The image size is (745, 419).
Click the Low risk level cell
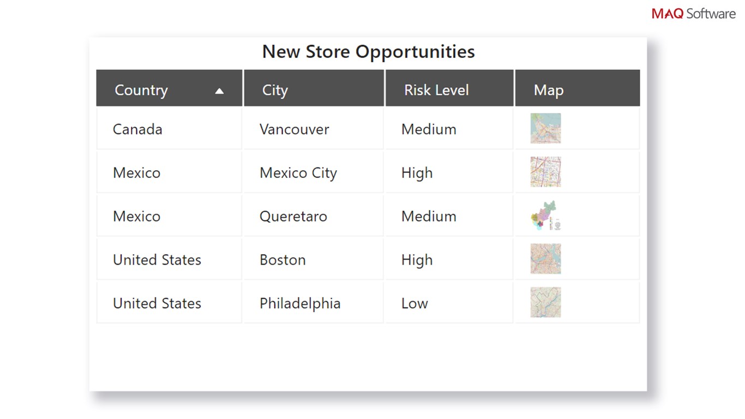[x=414, y=303]
